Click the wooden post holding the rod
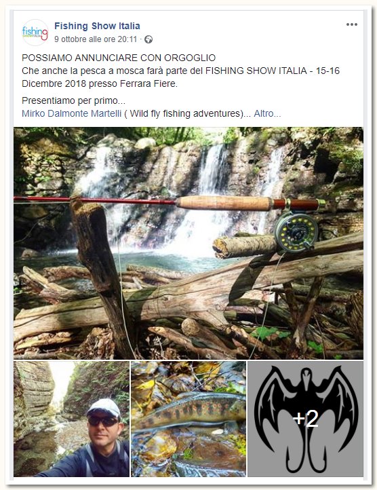Screen dimensions: 377x490 coord(100,275)
